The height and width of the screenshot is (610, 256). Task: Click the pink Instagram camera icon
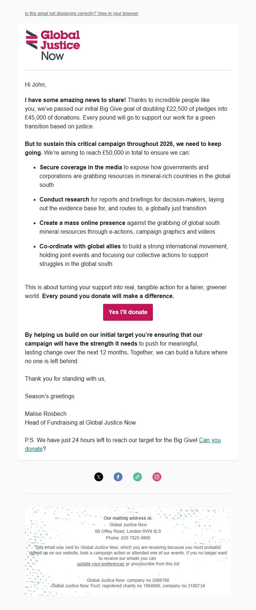coord(157,477)
